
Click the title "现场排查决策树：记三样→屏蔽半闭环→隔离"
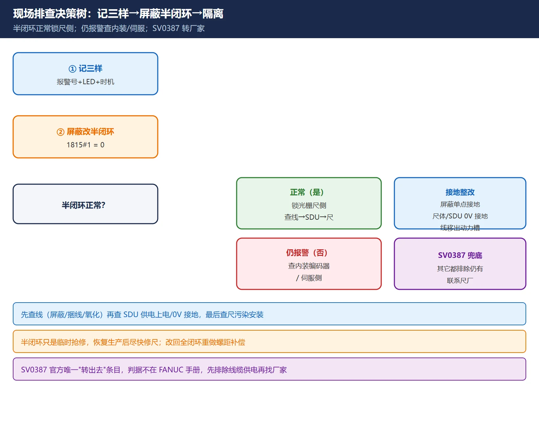pyautogui.click(x=118, y=14)
